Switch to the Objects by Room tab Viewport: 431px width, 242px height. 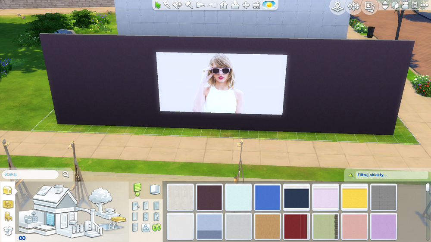(8, 204)
